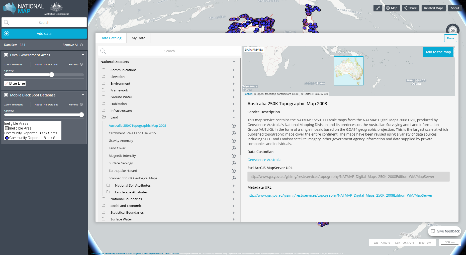Click the Elevation folder icon
Image resolution: width=466 pixels, height=255 pixels.
click(x=104, y=76)
